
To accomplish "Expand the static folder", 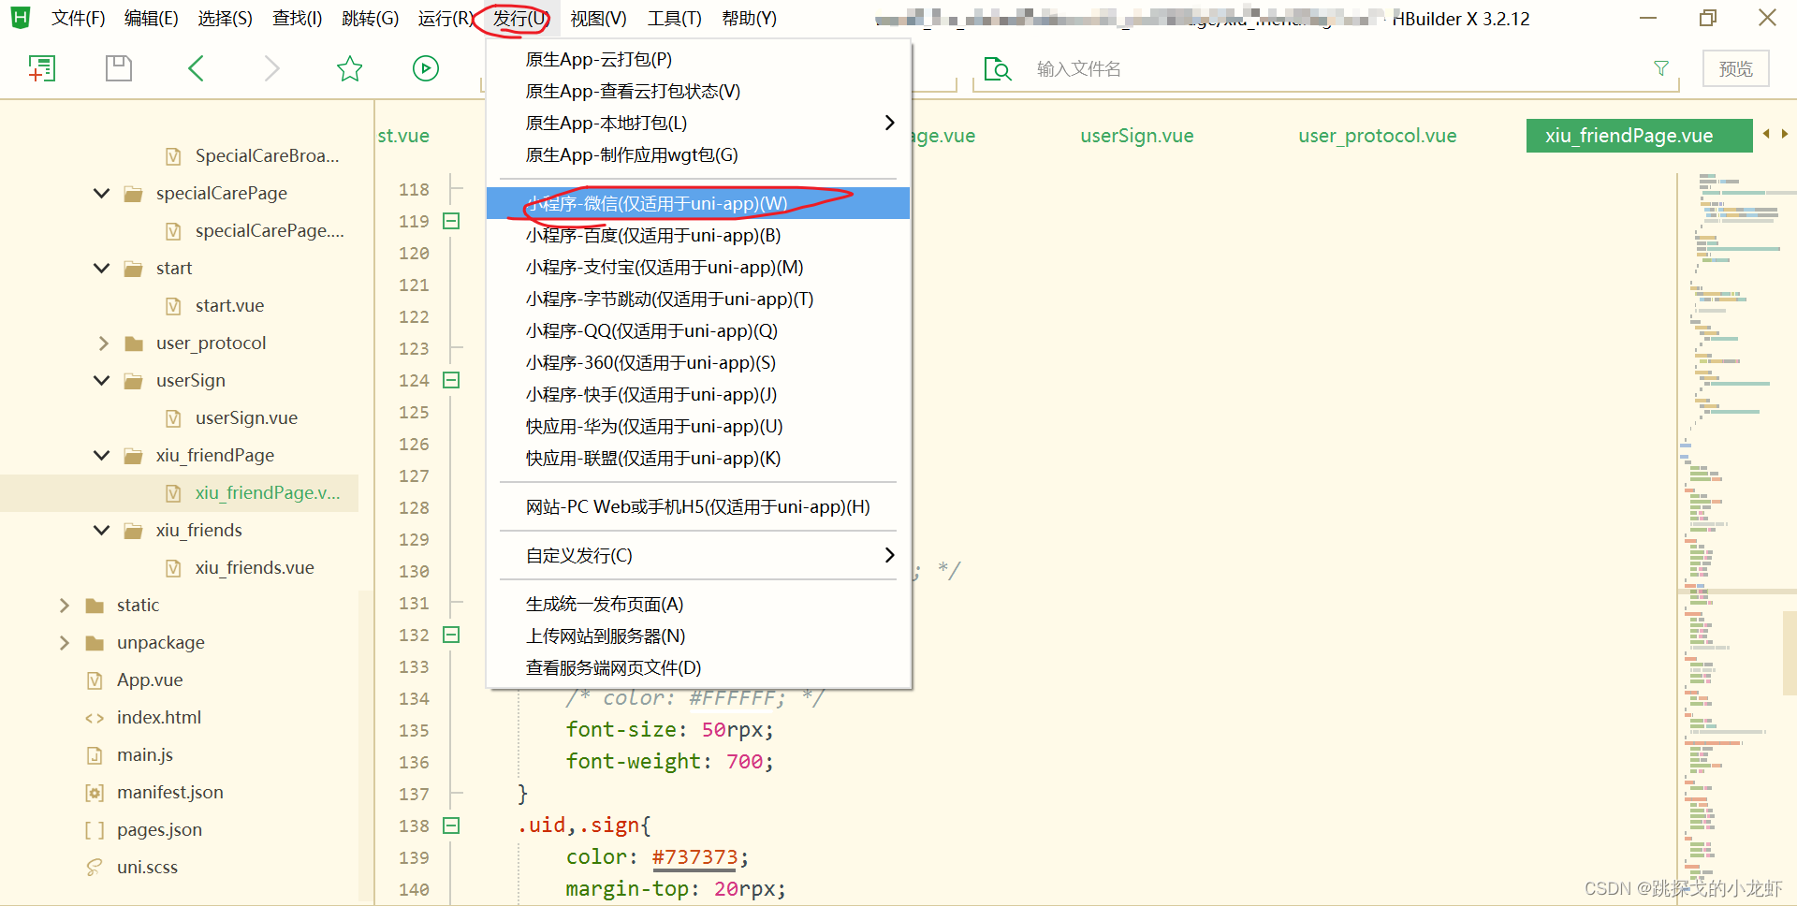I will click(64, 606).
